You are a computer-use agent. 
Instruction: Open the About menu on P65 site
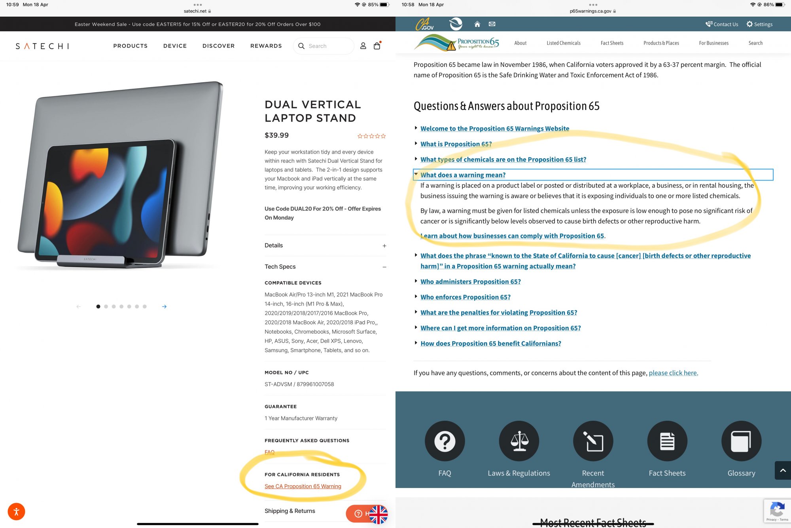pos(520,43)
